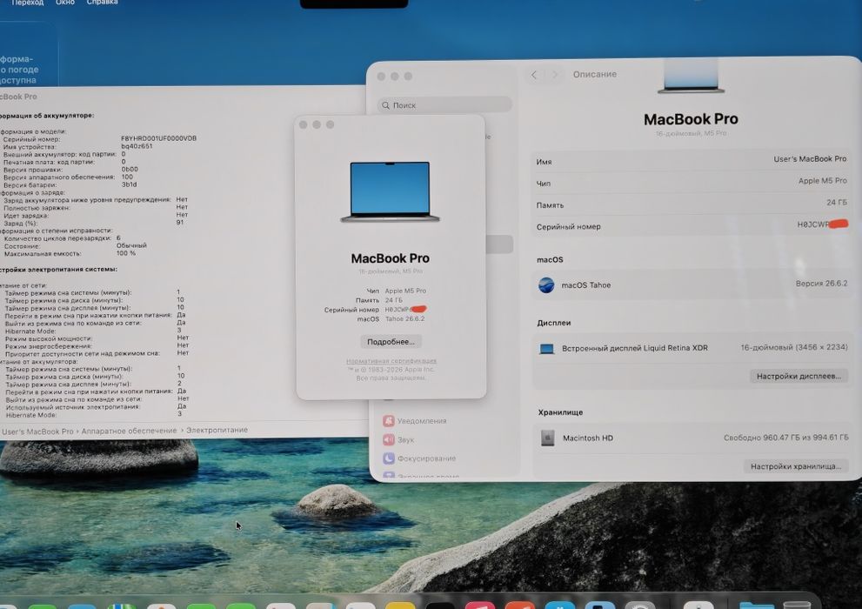Click the Хранилище section heading
This screenshot has height=609, width=862.
560,412
